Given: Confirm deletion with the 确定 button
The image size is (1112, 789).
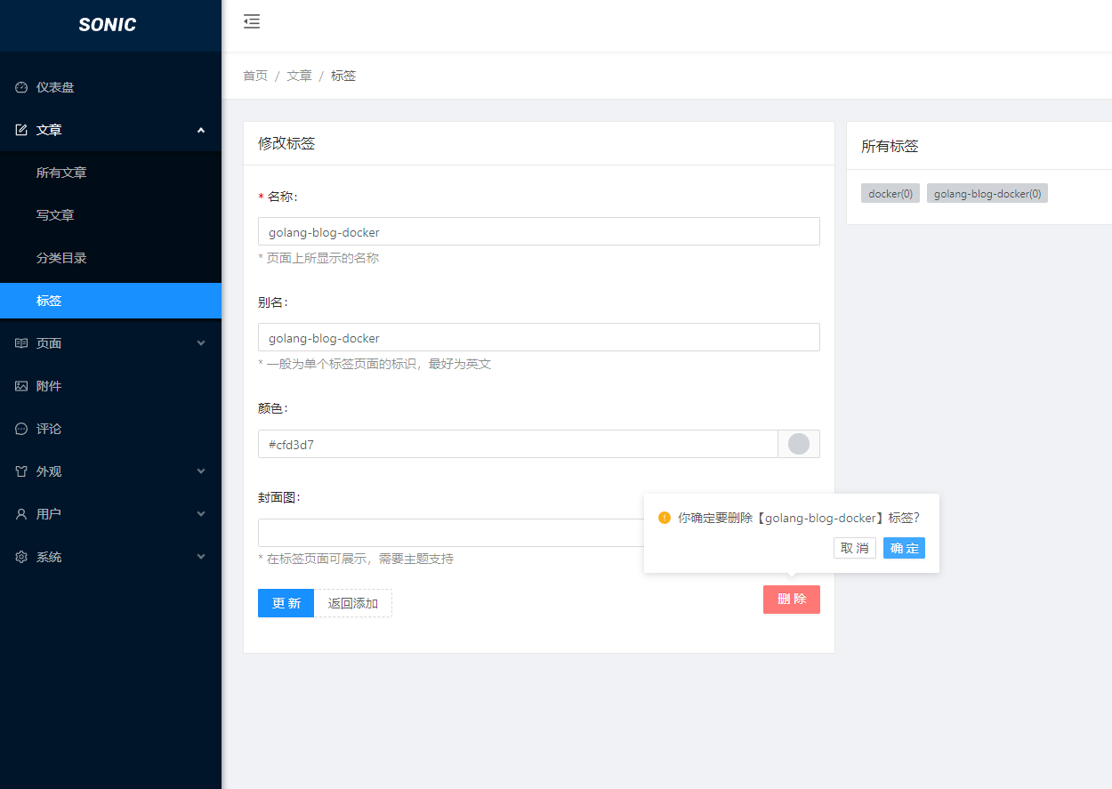Looking at the screenshot, I should (904, 548).
